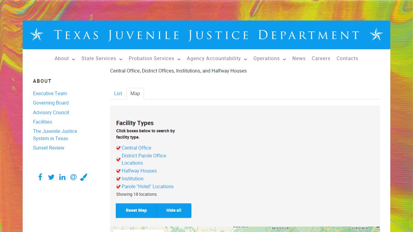Select the Map tab
The image size is (413, 232).
click(x=135, y=94)
